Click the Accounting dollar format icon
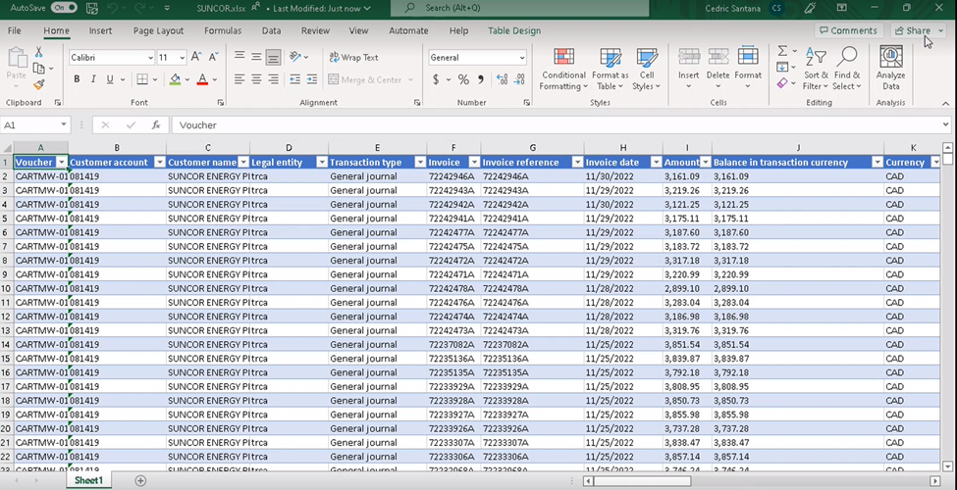Image resolution: width=957 pixels, height=490 pixels. pos(436,79)
